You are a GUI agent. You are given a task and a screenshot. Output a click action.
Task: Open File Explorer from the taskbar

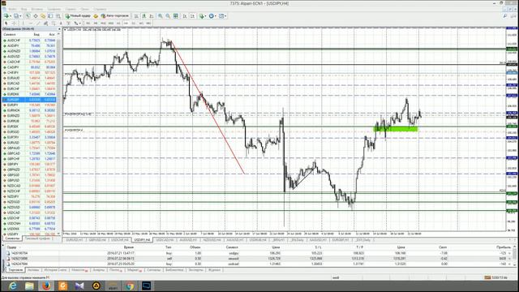point(29,286)
